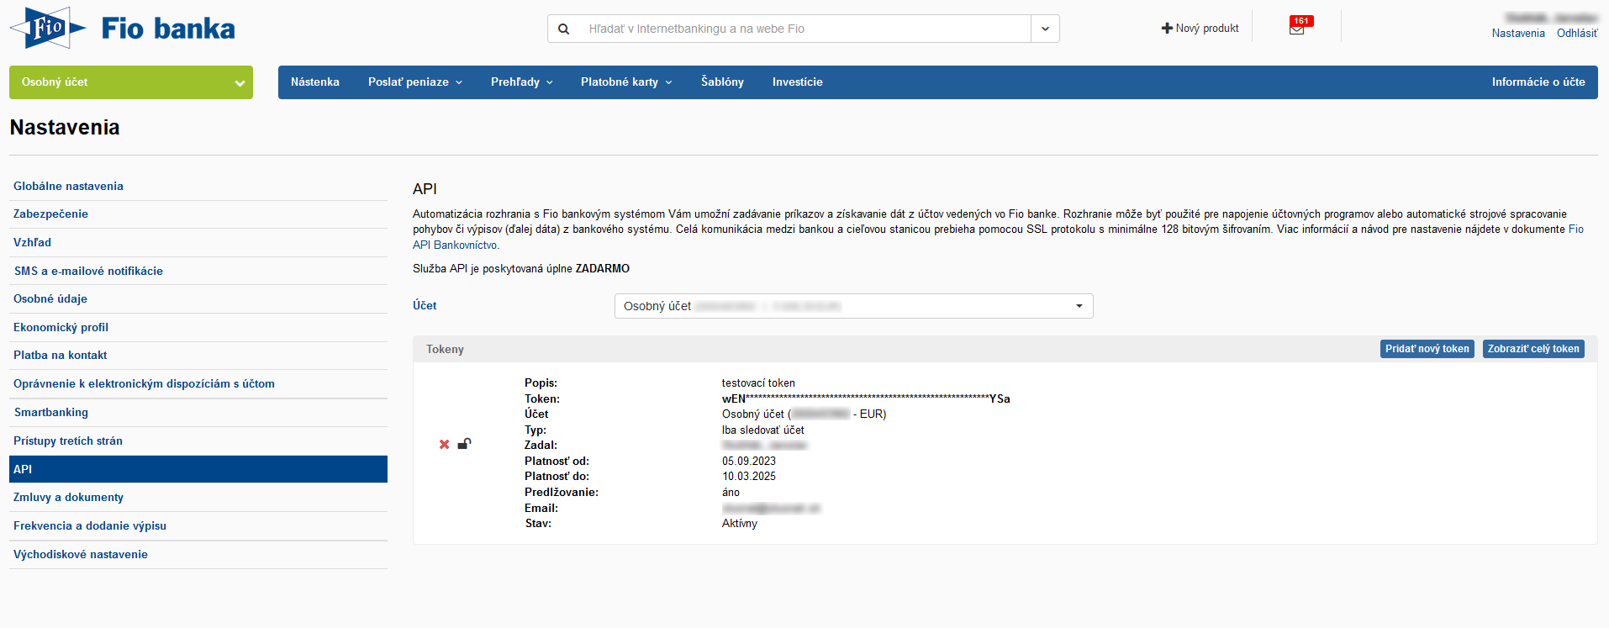Click the plus icon for Nový produkt
The height and width of the screenshot is (628, 1609).
click(1167, 29)
